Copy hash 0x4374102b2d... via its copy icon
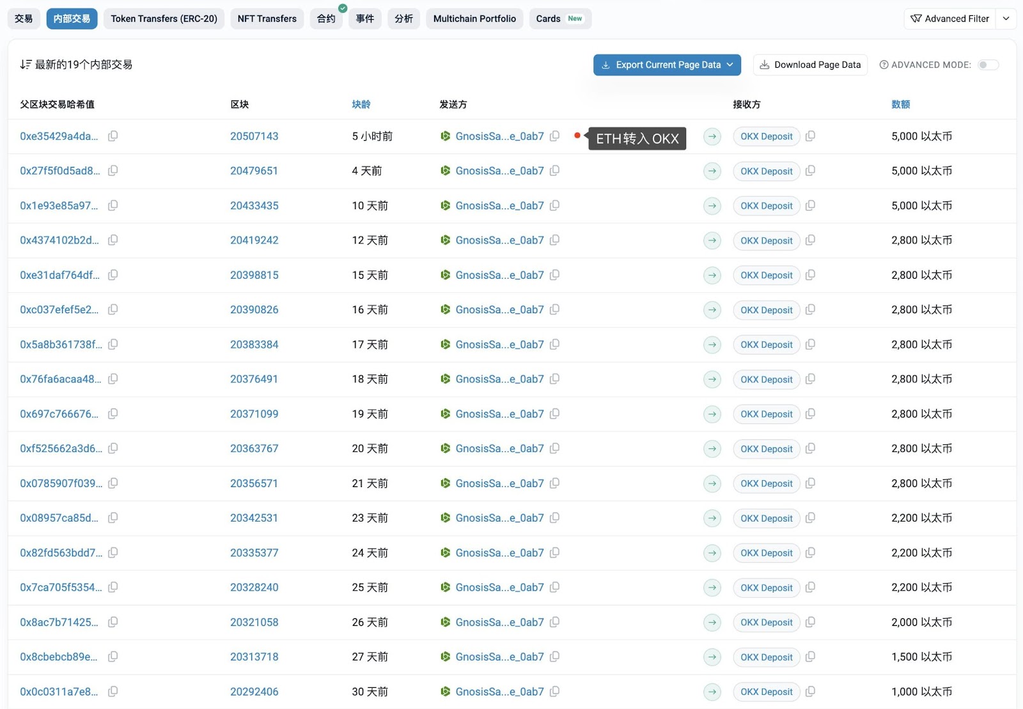 coord(113,240)
